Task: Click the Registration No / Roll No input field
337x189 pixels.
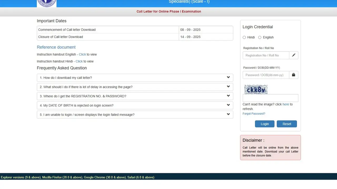Action: [266, 55]
